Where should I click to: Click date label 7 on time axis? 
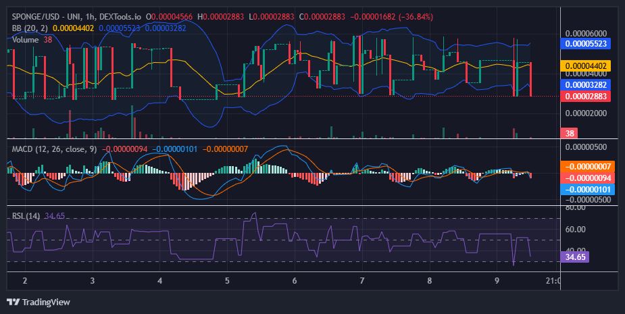coord(362,280)
